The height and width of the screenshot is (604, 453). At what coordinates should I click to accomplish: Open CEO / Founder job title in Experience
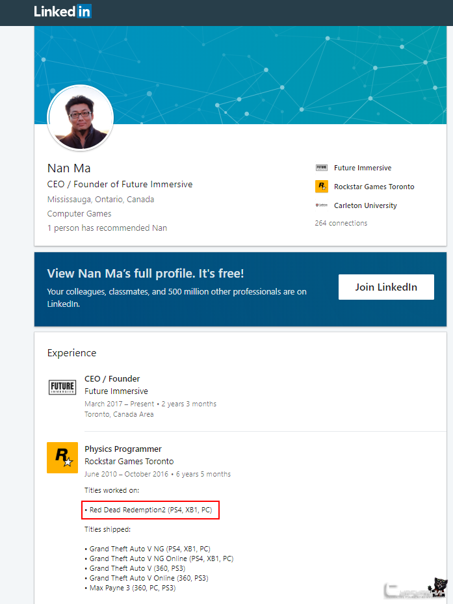pyautogui.click(x=112, y=378)
